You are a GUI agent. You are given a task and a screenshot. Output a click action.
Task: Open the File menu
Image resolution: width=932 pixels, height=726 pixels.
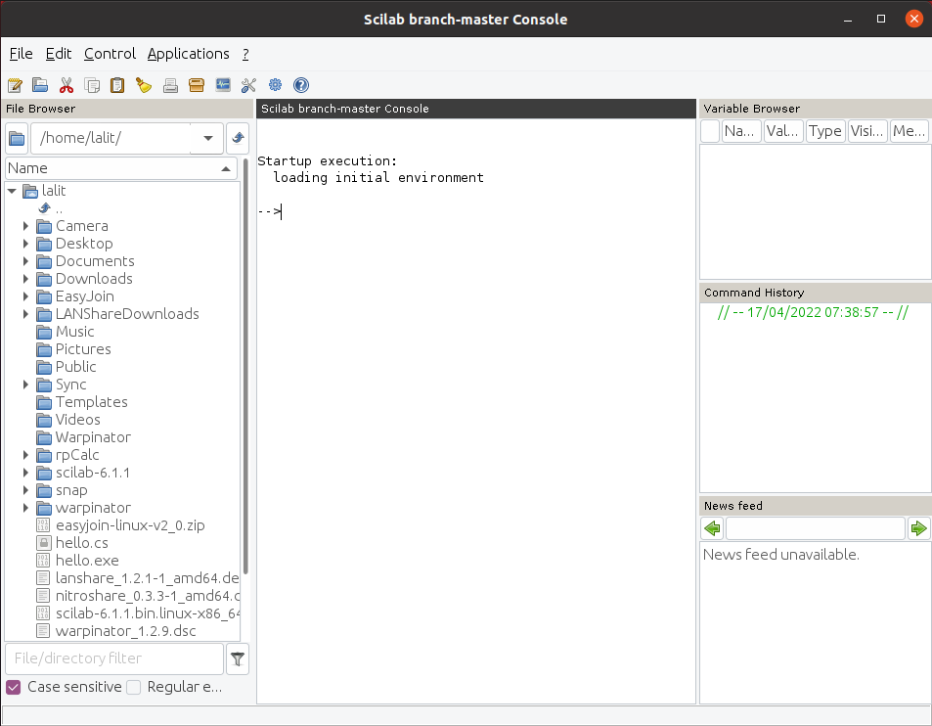21,54
